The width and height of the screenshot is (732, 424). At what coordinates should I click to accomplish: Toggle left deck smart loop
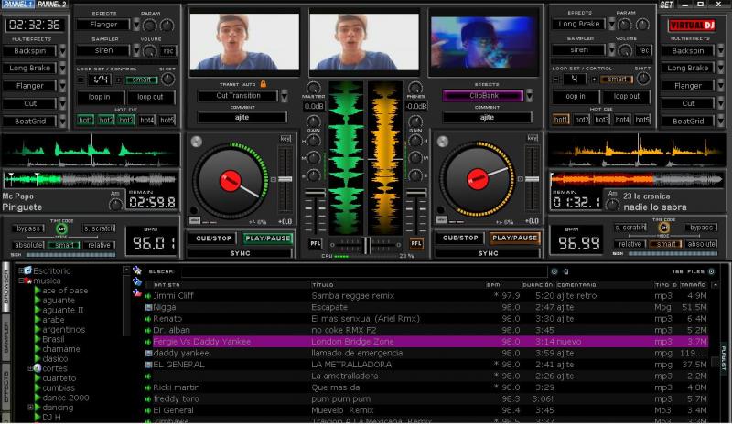142,79
